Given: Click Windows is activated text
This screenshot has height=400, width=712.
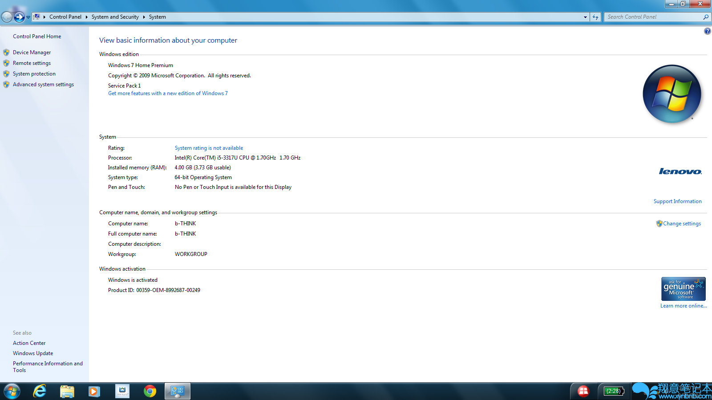Looking at the screenshot, I should point(133,280).
